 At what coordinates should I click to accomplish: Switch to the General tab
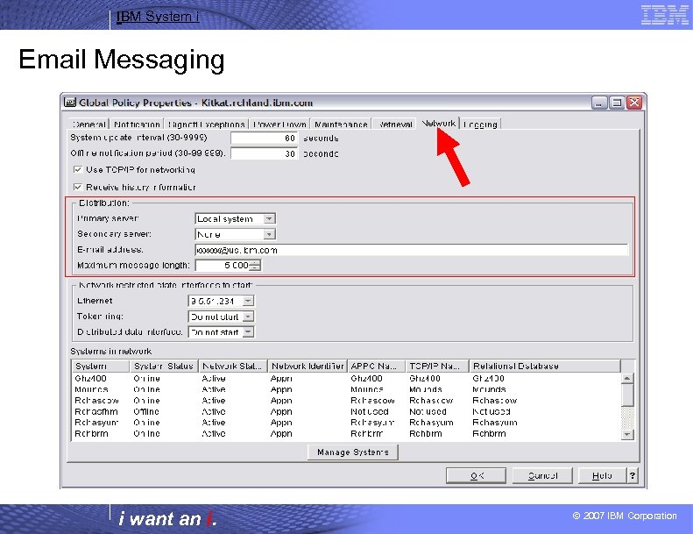point(88,125)
